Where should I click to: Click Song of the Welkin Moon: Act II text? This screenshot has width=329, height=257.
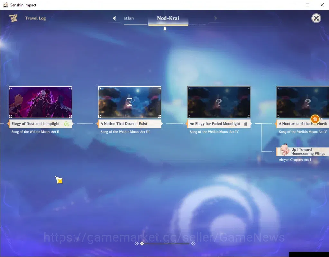pyautogui.click(x=35, y=132)
